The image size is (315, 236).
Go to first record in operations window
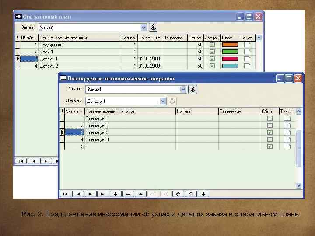66,194
